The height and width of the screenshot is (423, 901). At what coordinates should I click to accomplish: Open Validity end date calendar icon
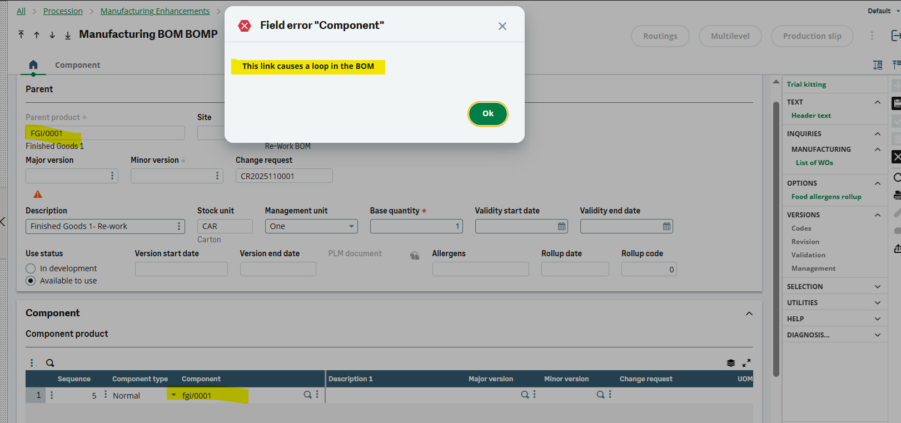(x=666, y=226)
